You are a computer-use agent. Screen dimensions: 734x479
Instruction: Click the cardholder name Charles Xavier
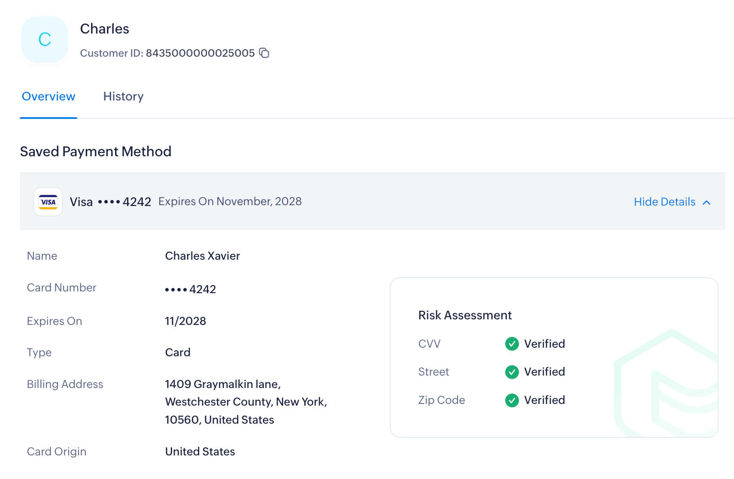tap(202, 256)
